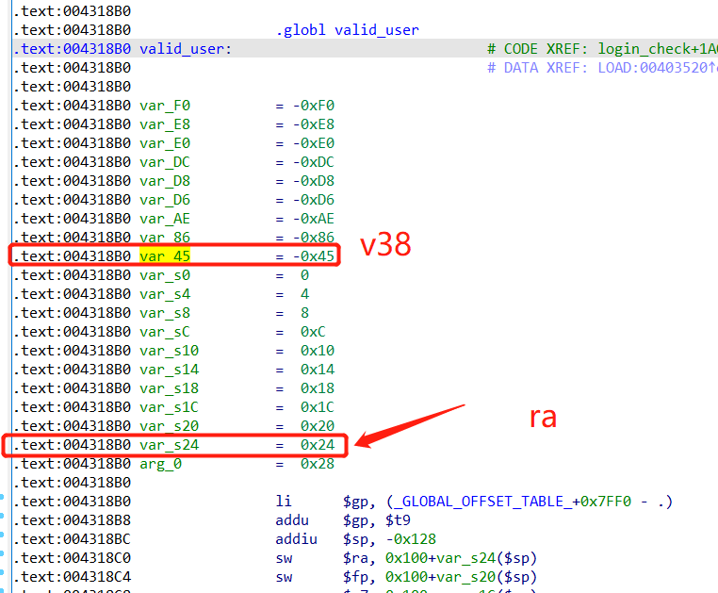This screenshot has height=593, width=718.
Task: Click the address .text:004318BC
Action: pos(72,539)
